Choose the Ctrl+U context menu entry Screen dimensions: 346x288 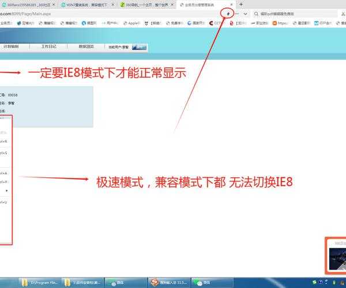(x=5, y=202)
